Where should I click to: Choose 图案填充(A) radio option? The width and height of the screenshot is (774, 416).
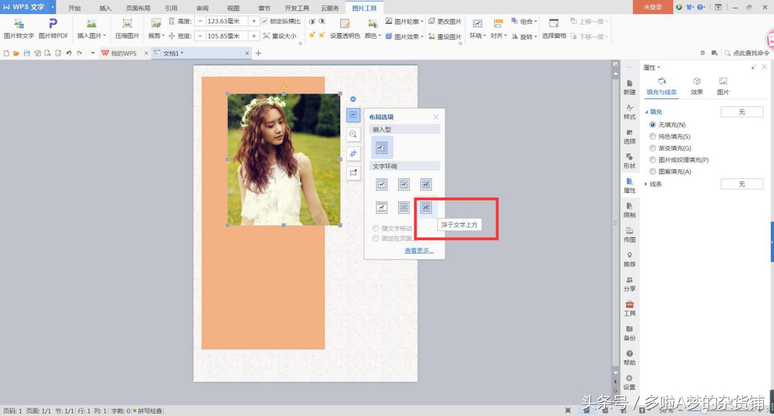click(652, 172)
